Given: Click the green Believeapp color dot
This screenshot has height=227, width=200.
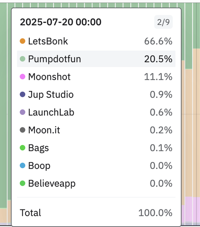Looking at the screenshot, I should (x=22, y=183).
